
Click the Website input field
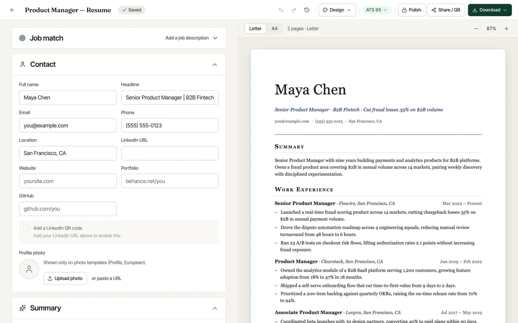[68, 181]
